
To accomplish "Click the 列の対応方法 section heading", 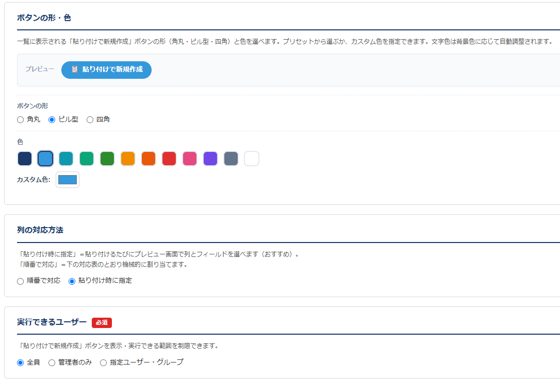I will pyautogui.click(x=40, y=230).
